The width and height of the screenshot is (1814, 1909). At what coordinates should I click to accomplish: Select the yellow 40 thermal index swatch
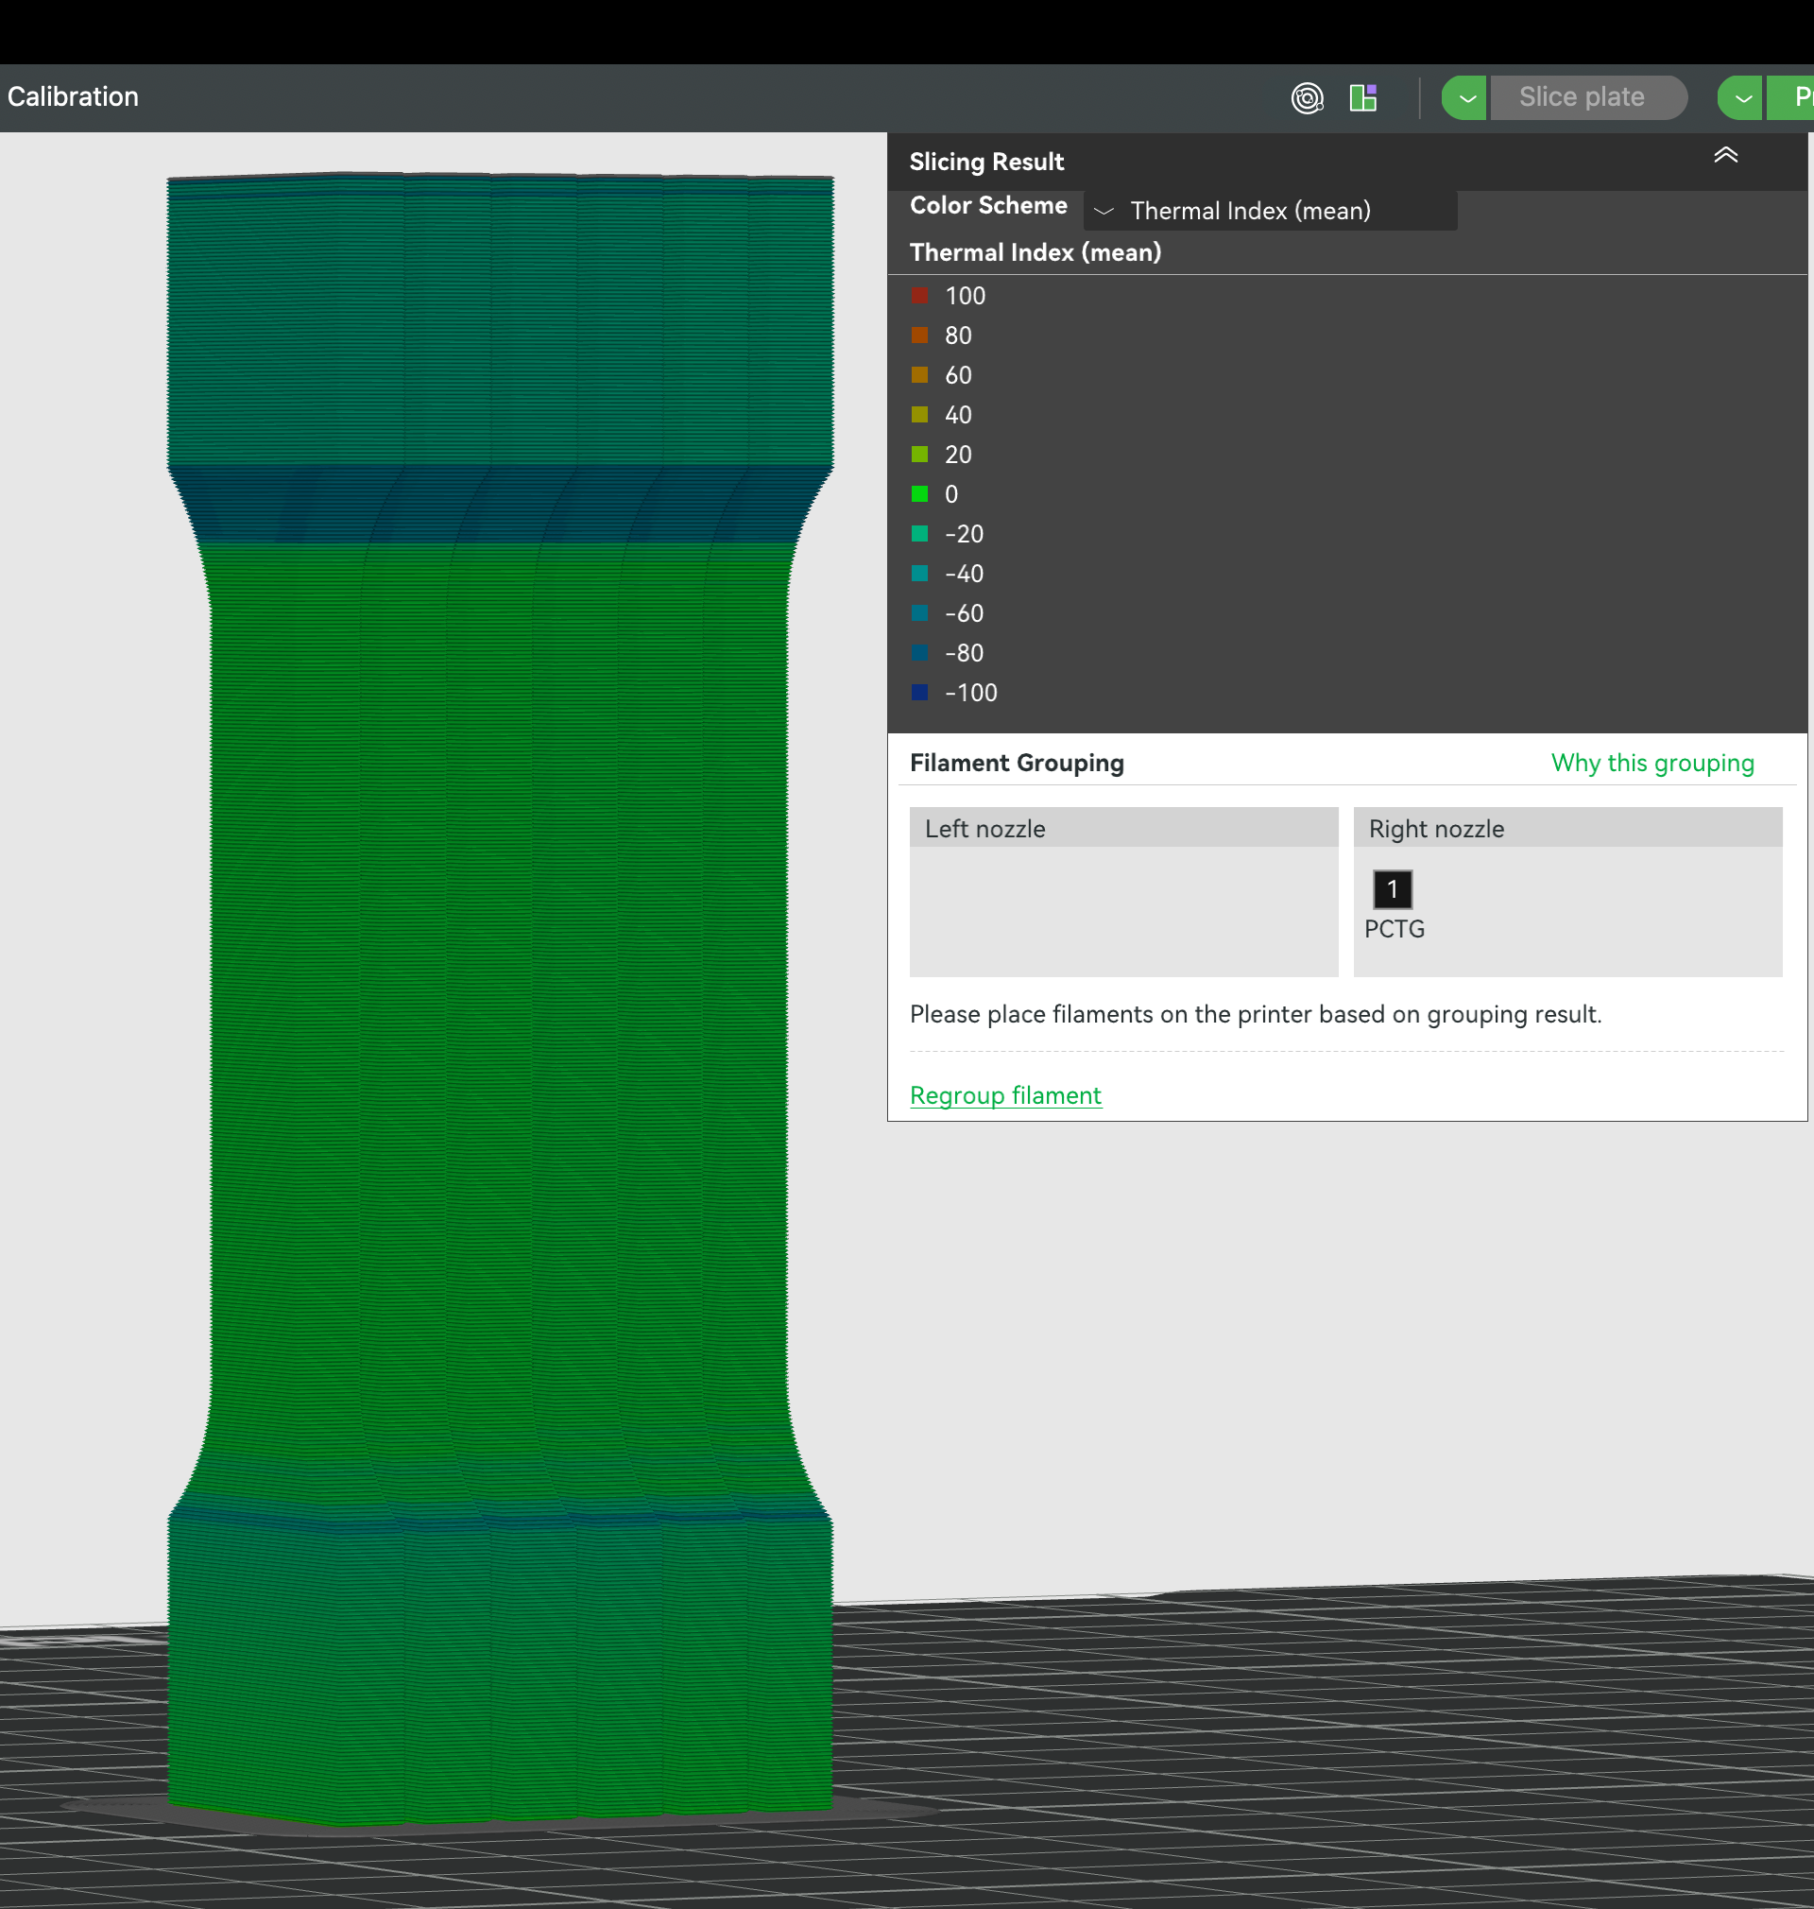click(x=918, y=415)
